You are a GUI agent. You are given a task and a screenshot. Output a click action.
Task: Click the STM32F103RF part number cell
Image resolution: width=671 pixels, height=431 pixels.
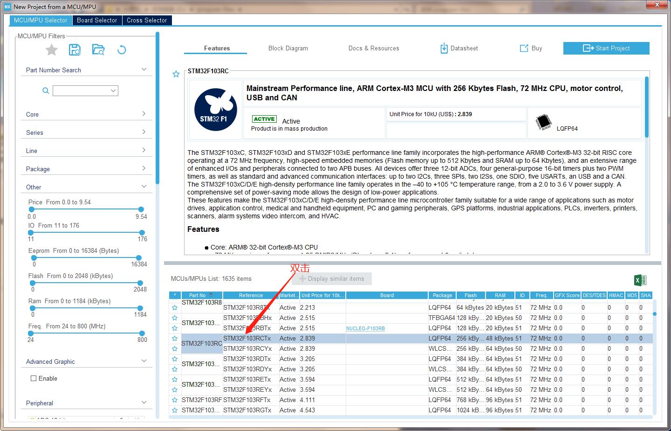(202, 400)
